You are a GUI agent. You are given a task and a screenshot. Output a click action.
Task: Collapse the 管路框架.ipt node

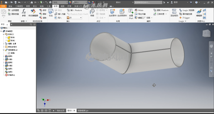click(4, 50)
